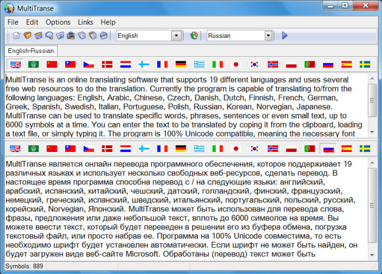Pick Dutch flag in the source flag row
The height and width of the screenshot is (274, 382).
tap(125, 64)
